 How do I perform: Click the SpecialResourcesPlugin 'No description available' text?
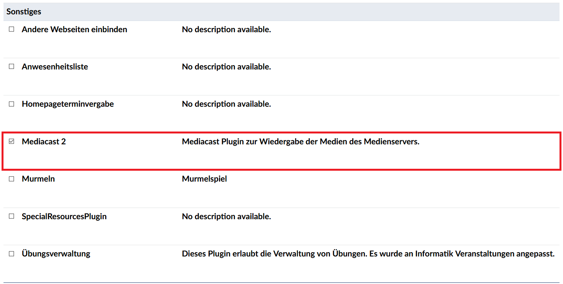pyautogui.click(x=226, y=216)
